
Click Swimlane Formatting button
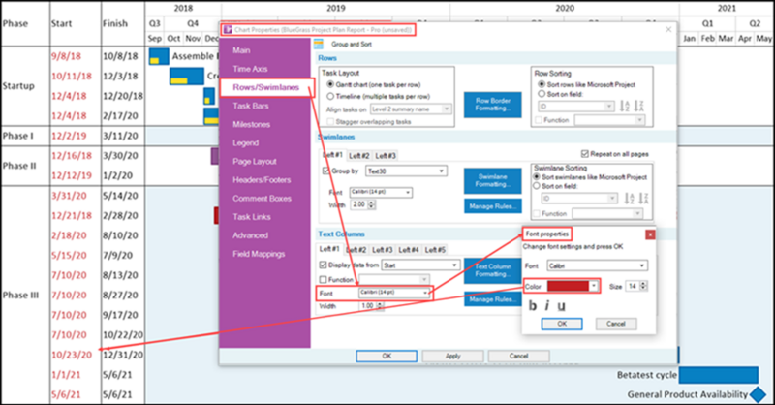(x=493, y=180)
